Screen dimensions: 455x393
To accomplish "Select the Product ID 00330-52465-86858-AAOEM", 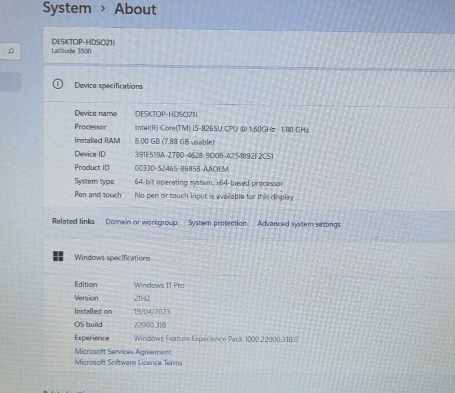I will tap(181, 169).
